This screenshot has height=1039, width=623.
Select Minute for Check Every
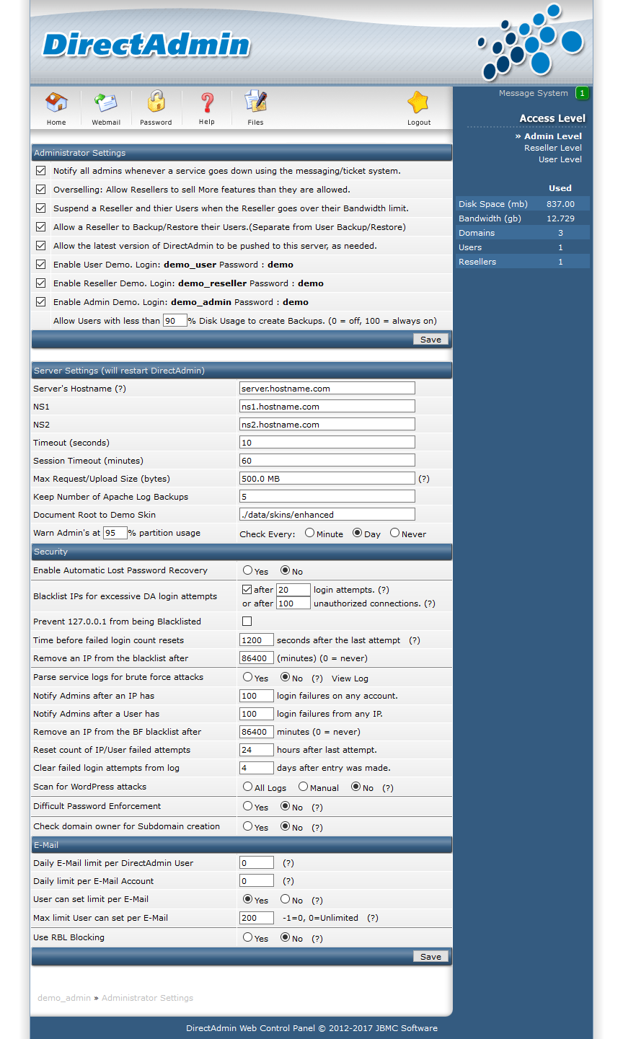[x=309, y=533]
